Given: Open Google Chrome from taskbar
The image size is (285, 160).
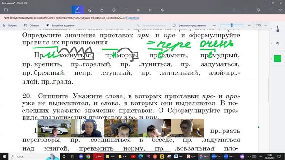Looking at the screenshot, I should pyautogui.click(x=88, y=156).
